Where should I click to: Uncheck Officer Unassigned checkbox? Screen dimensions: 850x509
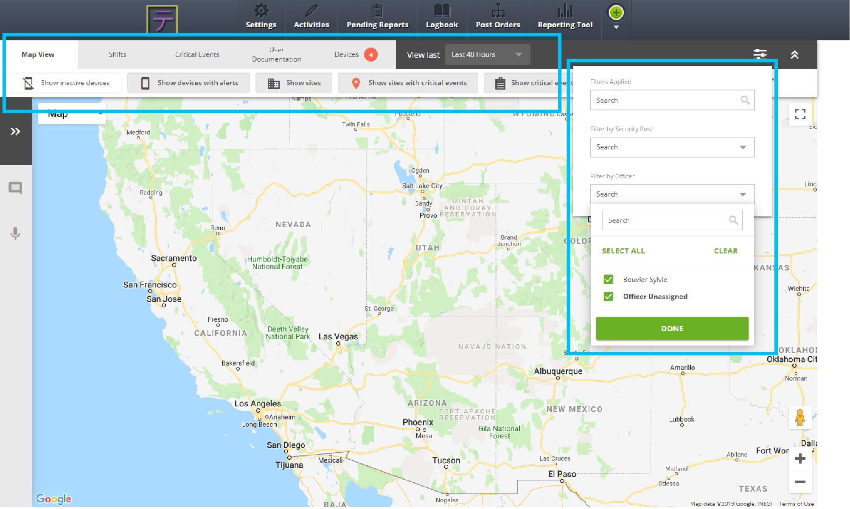tap(608, 296)
